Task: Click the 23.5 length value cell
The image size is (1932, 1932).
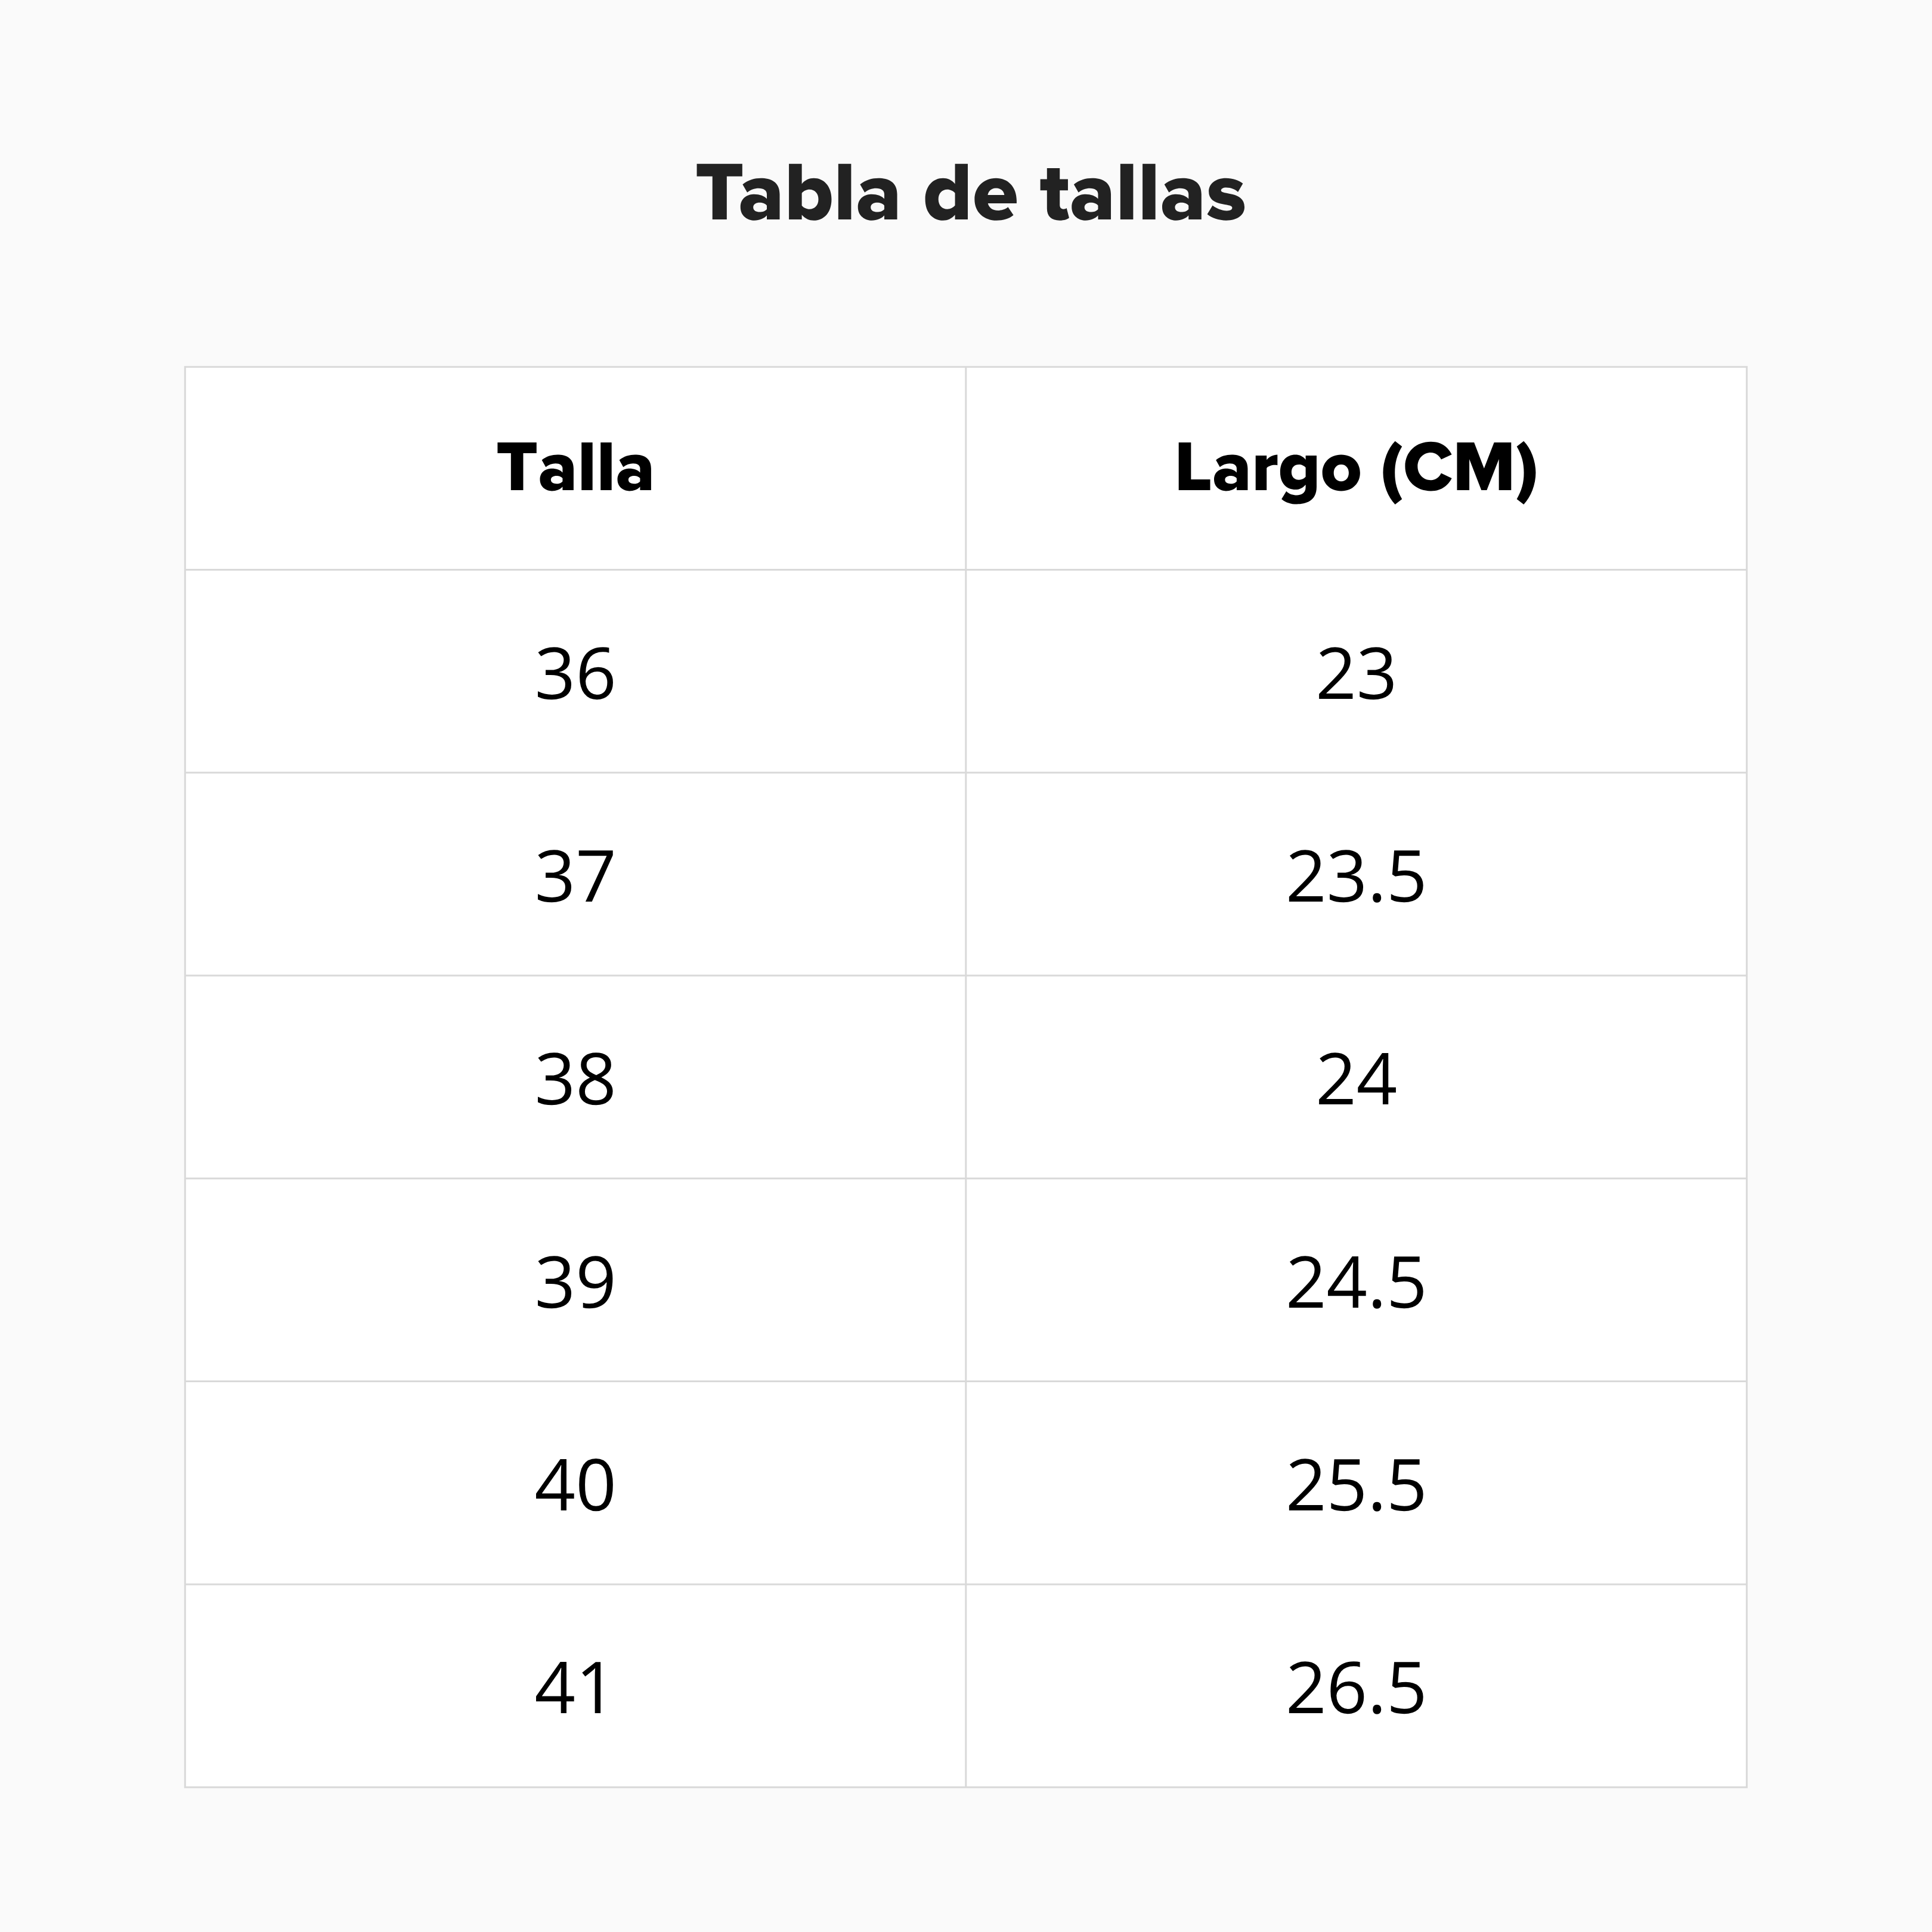Action: 1355,876
